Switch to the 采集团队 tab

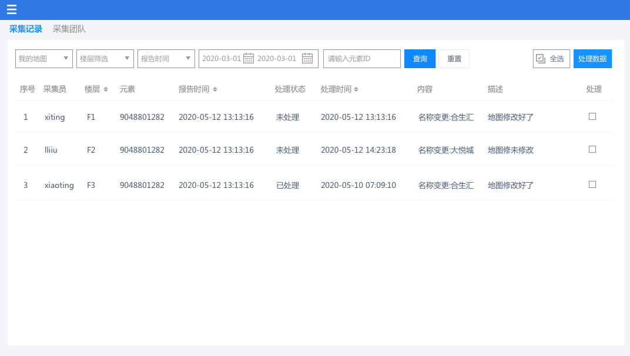(x=68, y=28)
